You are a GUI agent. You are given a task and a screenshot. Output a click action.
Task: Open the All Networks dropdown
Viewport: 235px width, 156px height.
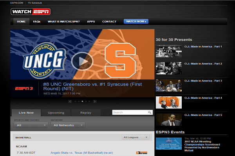(x=68, y=125)
